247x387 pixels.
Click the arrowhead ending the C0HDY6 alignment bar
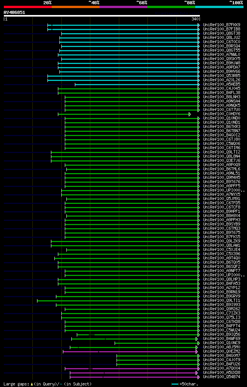pos(190,114)
